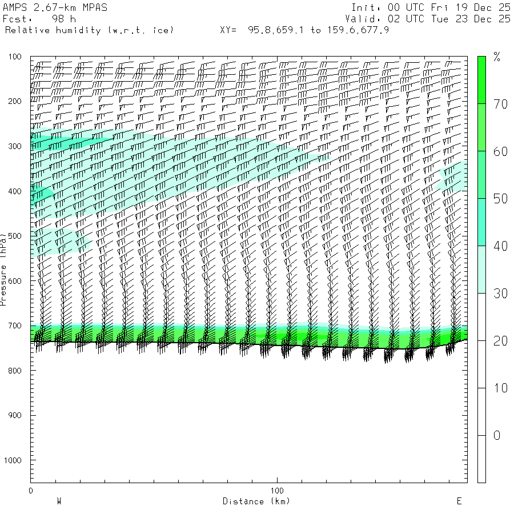Click the 'E' east endpoint label
Image resolution: width=514 pixels, height=514 pixels.
point(459,501)
